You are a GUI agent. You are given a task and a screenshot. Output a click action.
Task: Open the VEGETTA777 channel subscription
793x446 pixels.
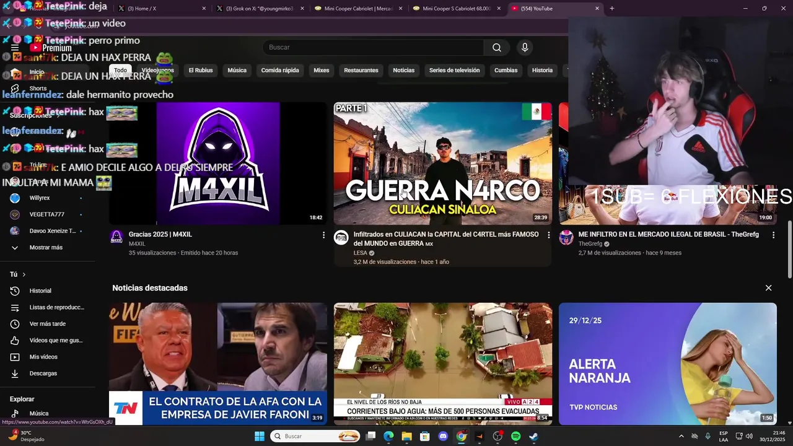[x=46, y=214]
